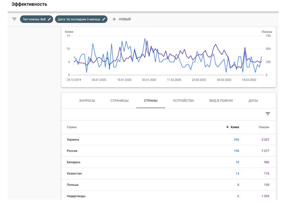
Task: Click the sort arrow next to Клики
Action: coord(227,127)
